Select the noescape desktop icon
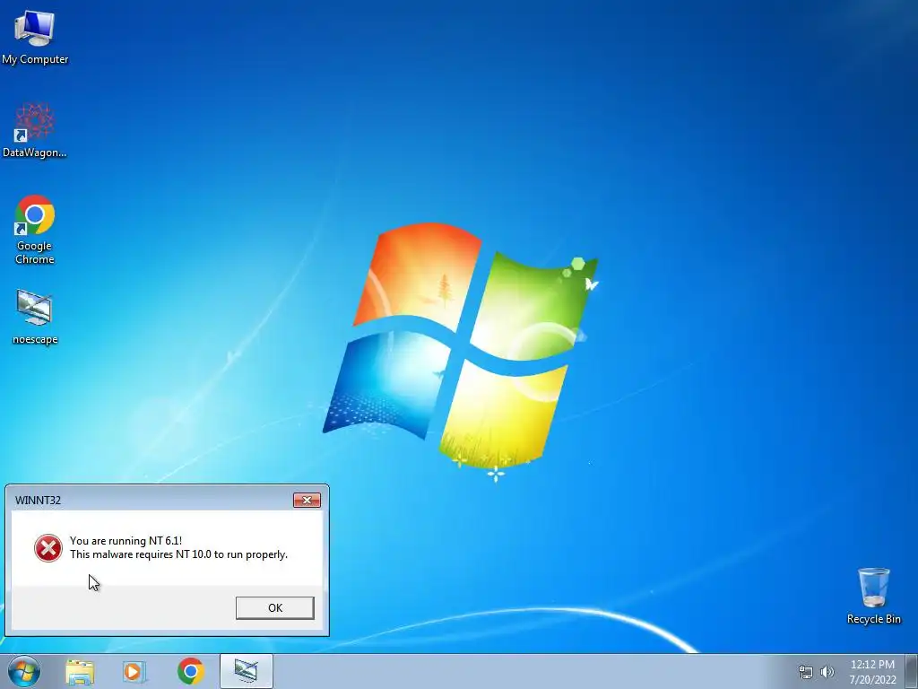This screenshot has width=918, height=689. pos(35,317)
